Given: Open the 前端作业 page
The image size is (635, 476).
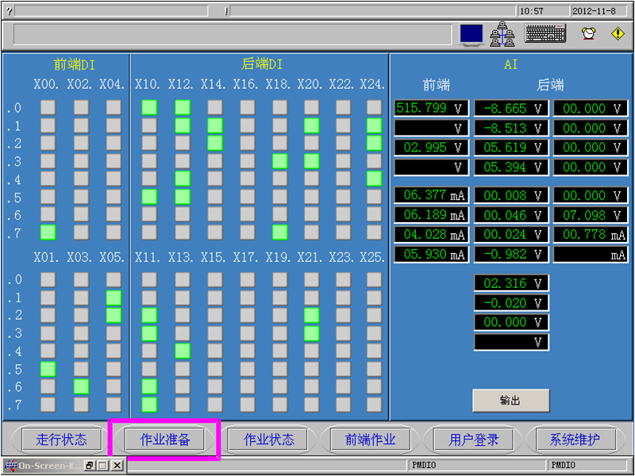Looking at the screenshot, I should point(371,440).
